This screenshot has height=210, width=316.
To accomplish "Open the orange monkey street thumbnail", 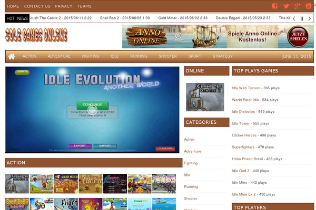I will coord(140,184).
